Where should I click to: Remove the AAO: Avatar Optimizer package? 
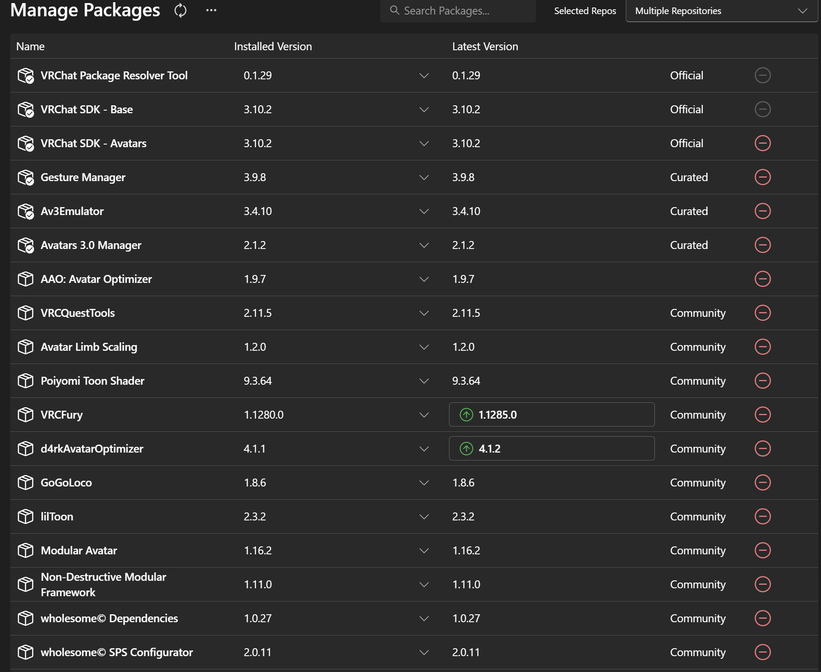(x=762, y=279)
